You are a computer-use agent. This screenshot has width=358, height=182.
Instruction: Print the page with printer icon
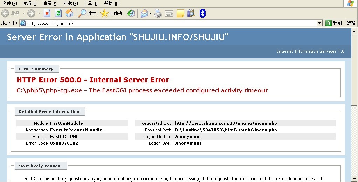[x=158, y=13]
